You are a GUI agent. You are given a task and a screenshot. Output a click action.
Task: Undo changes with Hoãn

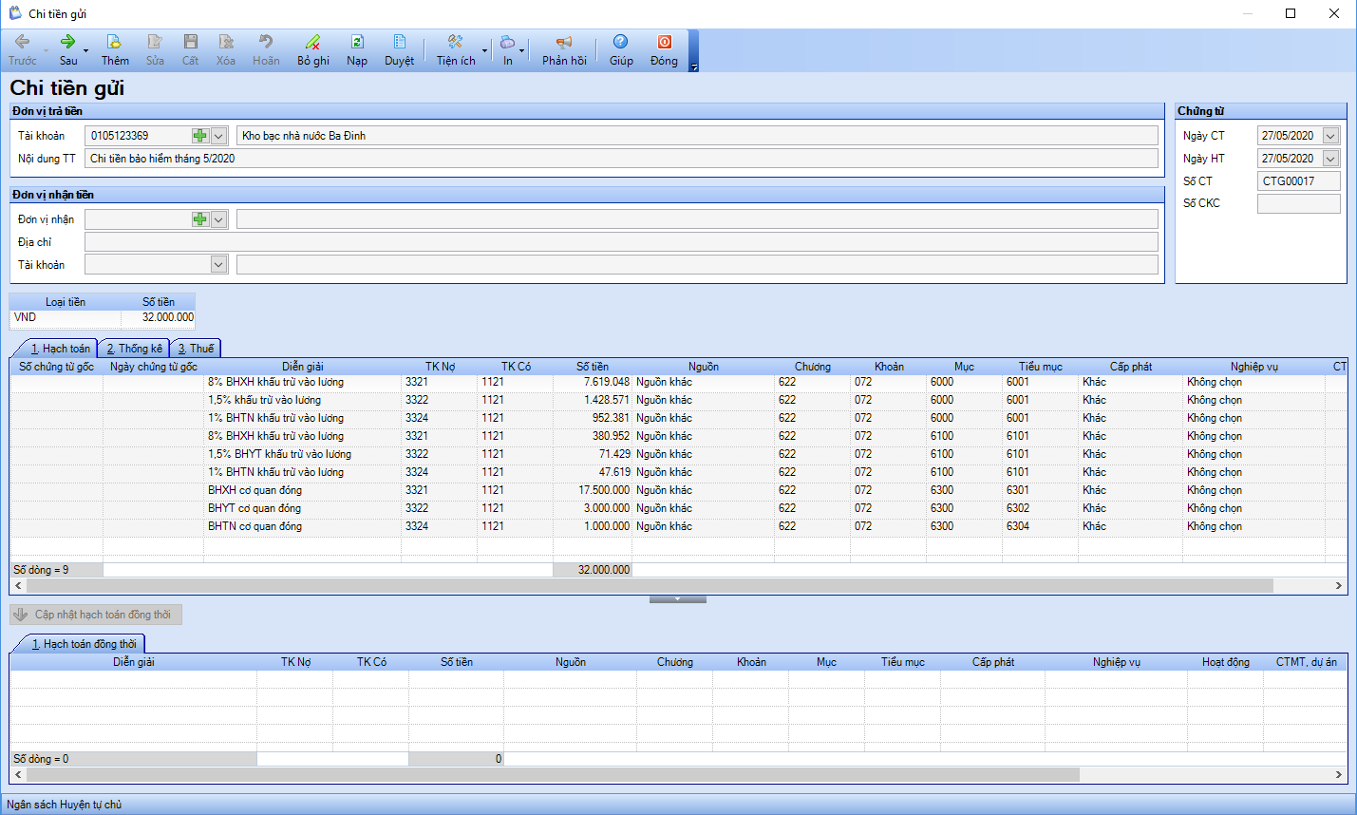266,50
